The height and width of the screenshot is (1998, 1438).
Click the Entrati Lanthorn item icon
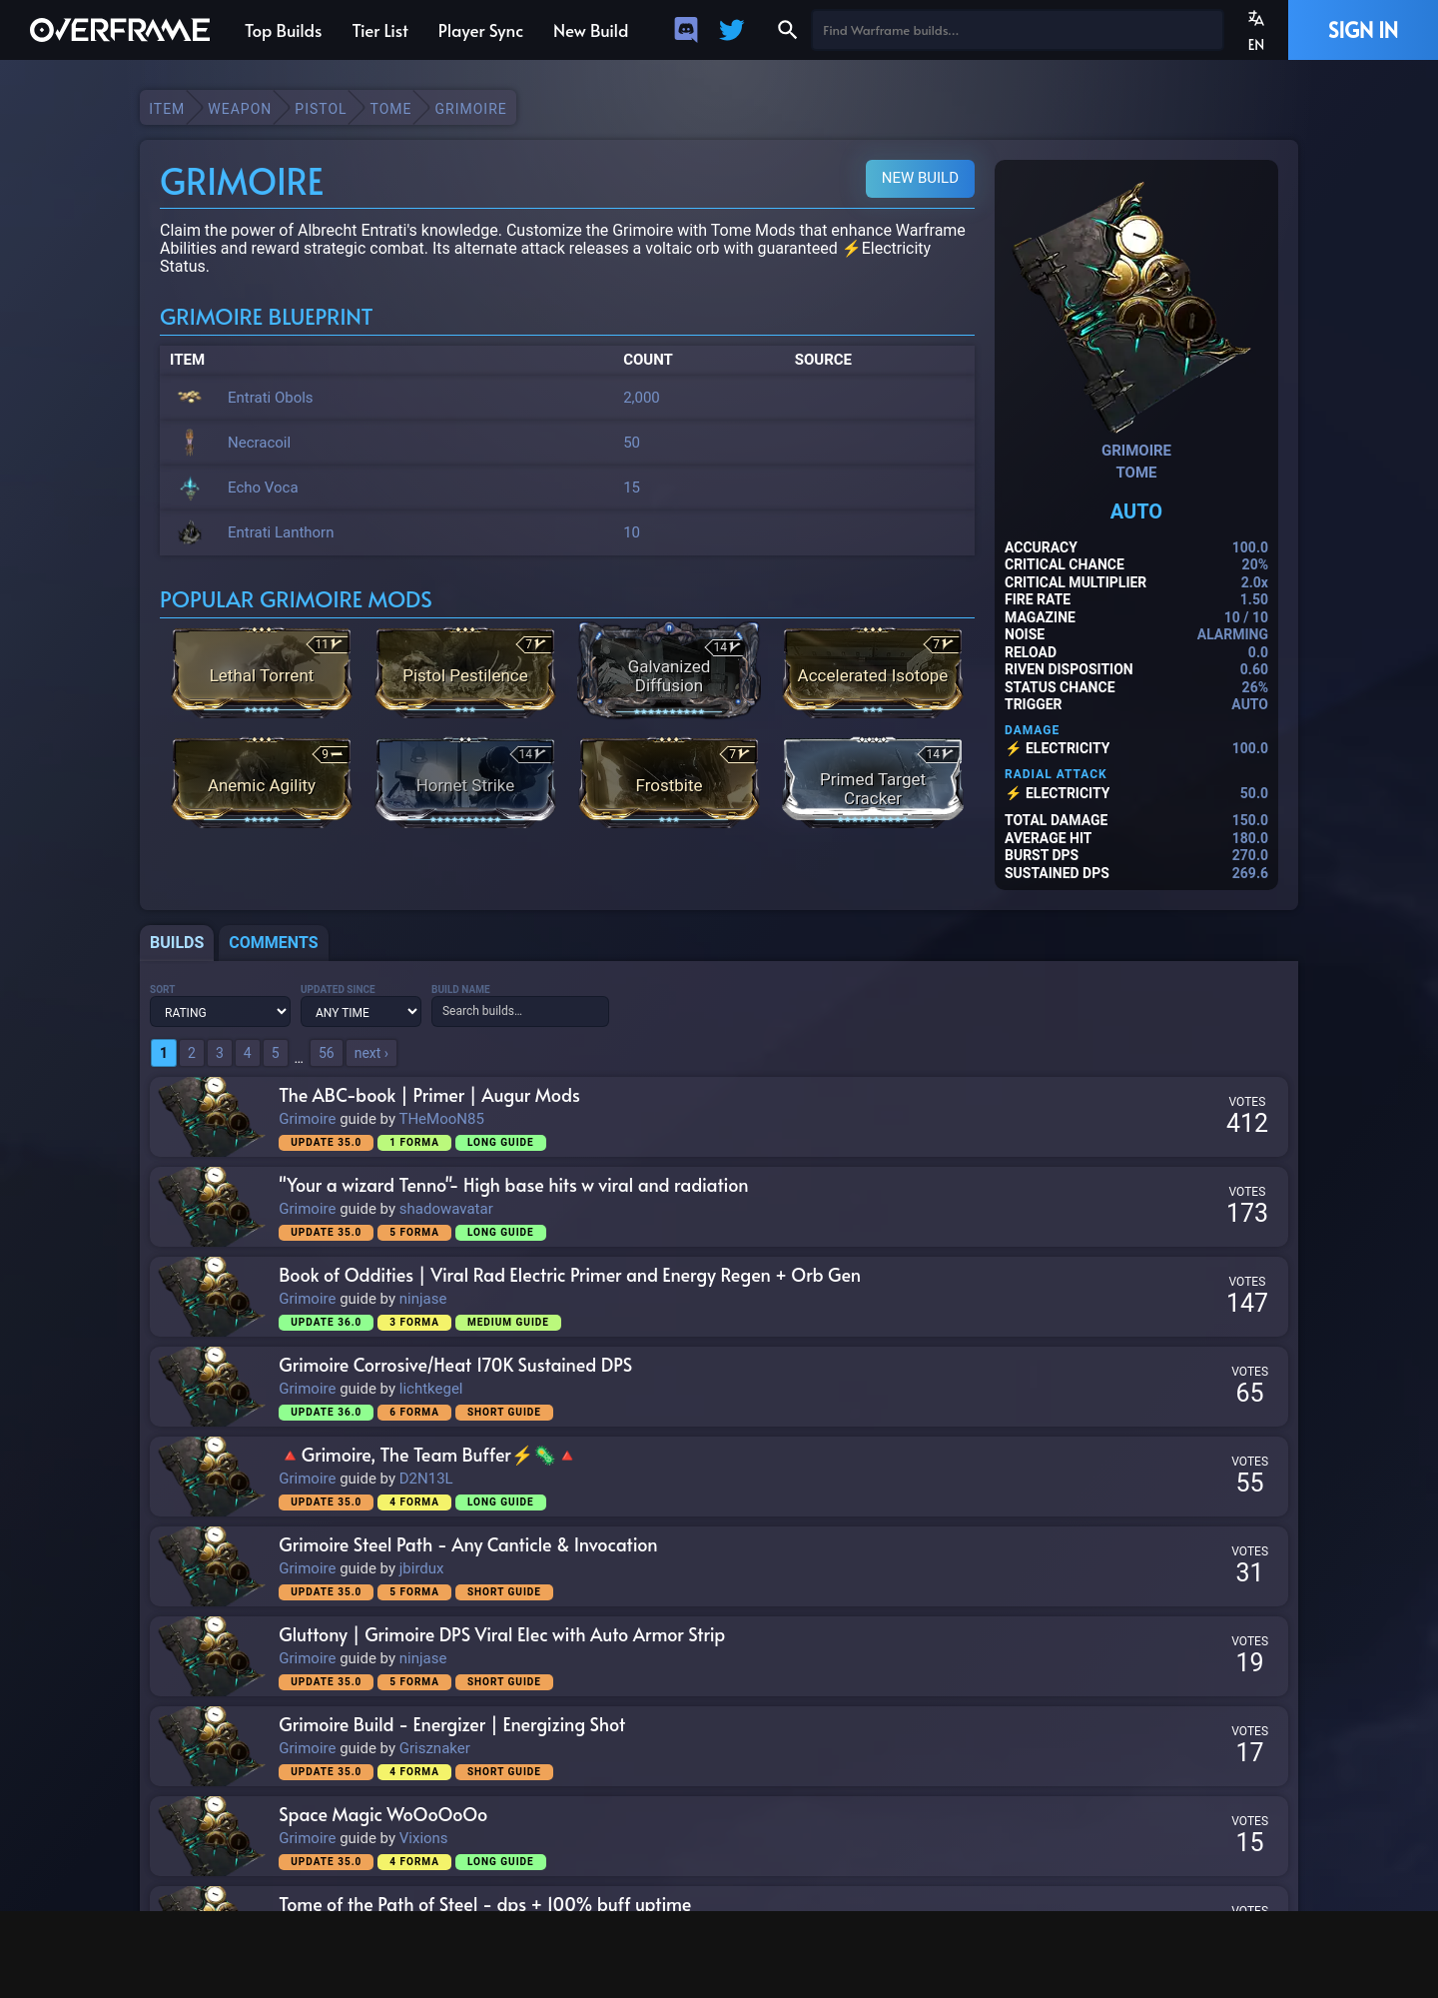(x=190, y=532)
